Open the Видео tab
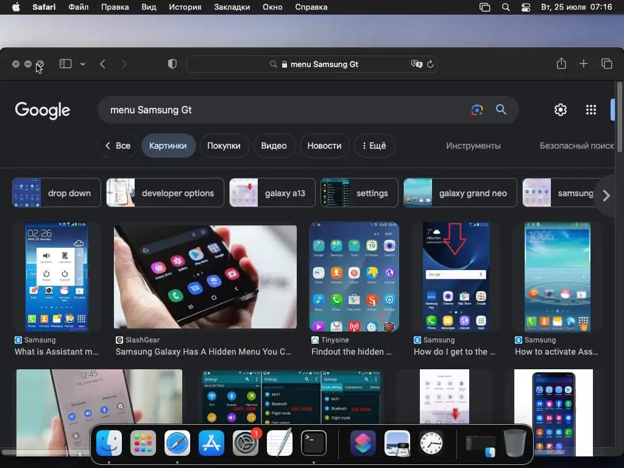This screenshot has width=624, height=468. [x=274, y=146]
